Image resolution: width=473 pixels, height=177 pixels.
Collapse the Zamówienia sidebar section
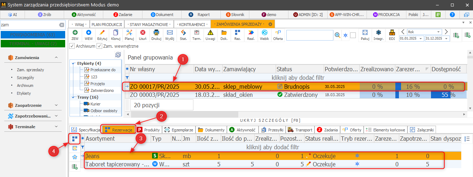(56, 57)
